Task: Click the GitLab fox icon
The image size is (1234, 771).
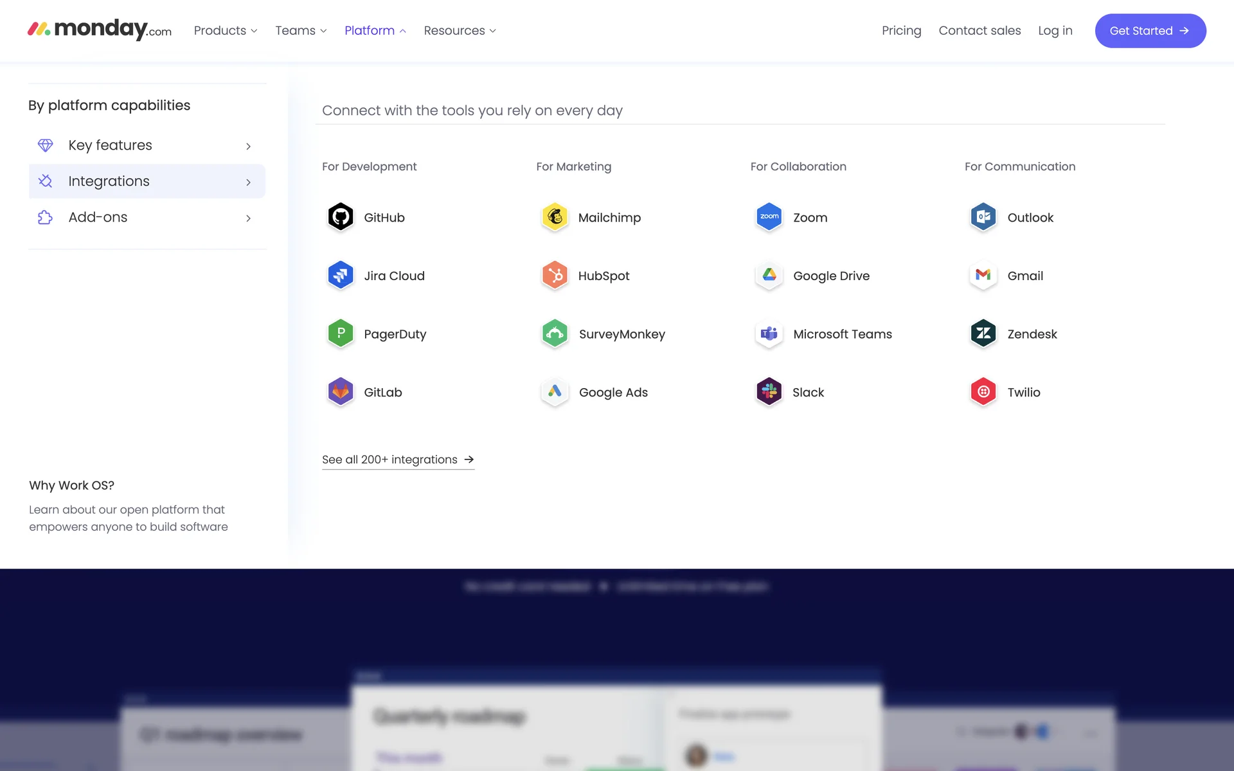Action: (341, 392)
